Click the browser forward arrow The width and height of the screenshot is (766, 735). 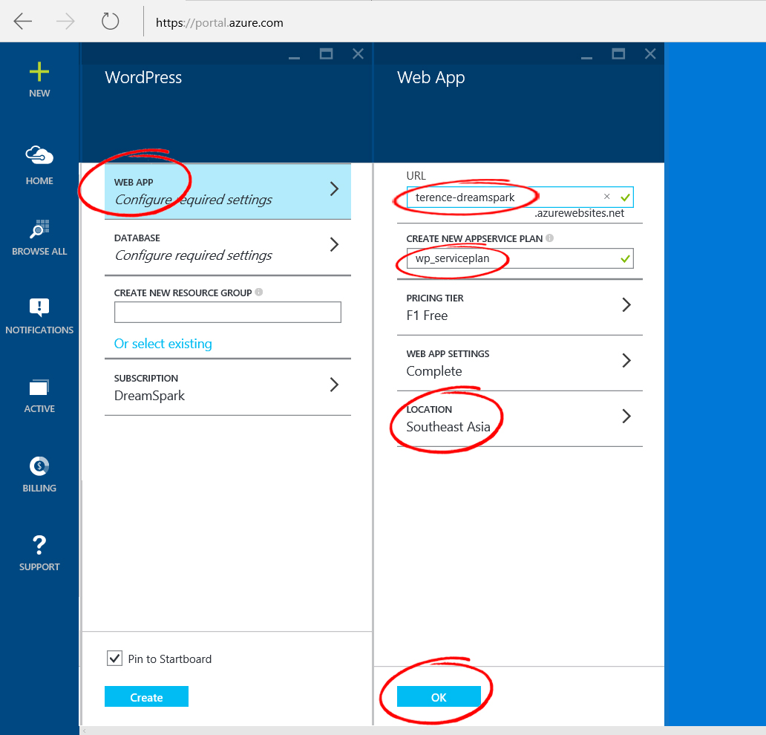(x=65, y=22)
